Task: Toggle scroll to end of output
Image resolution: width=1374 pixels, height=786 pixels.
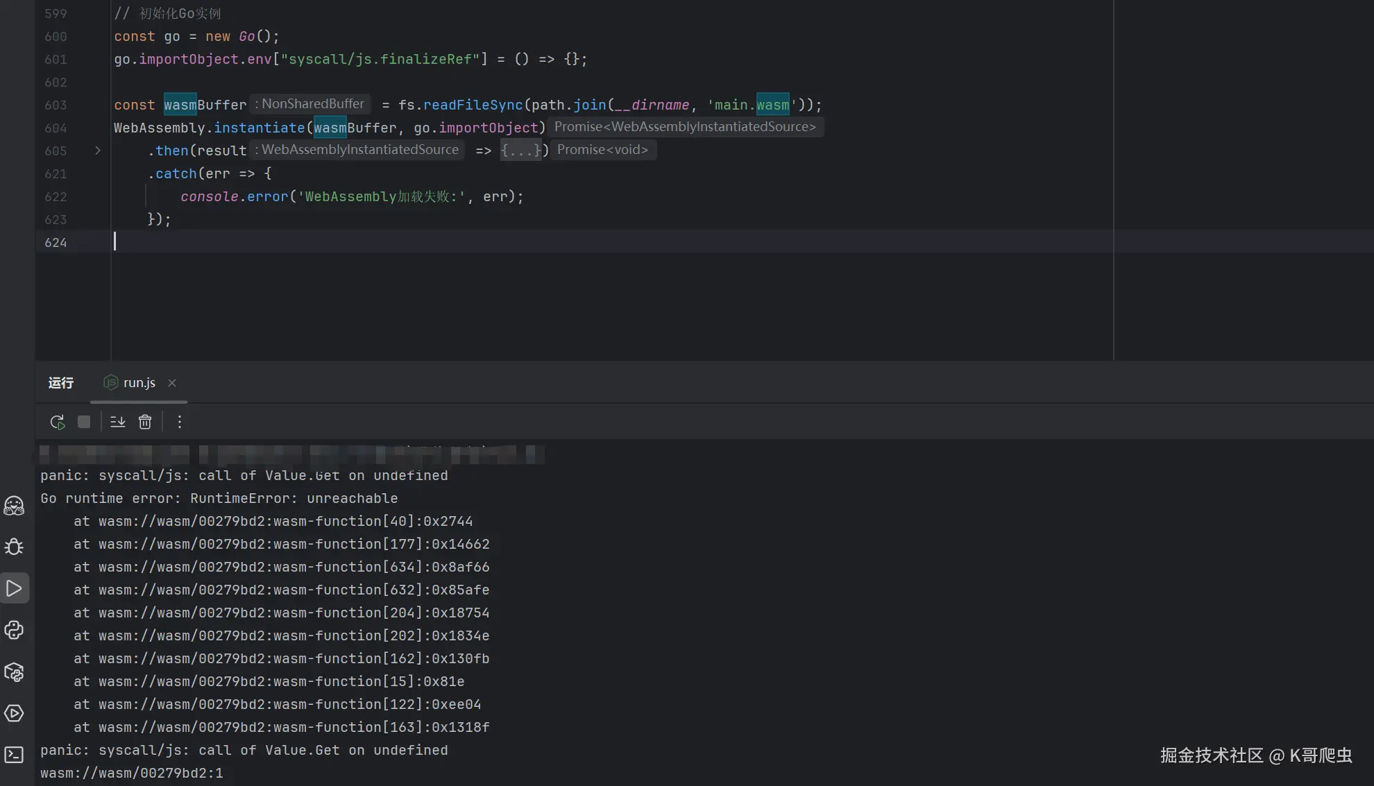Action: 118,422
